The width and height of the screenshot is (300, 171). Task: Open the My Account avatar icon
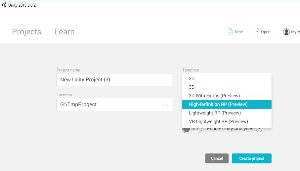point(286,32)
